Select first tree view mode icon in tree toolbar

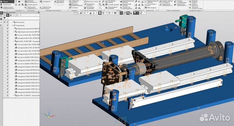[5, 15]
